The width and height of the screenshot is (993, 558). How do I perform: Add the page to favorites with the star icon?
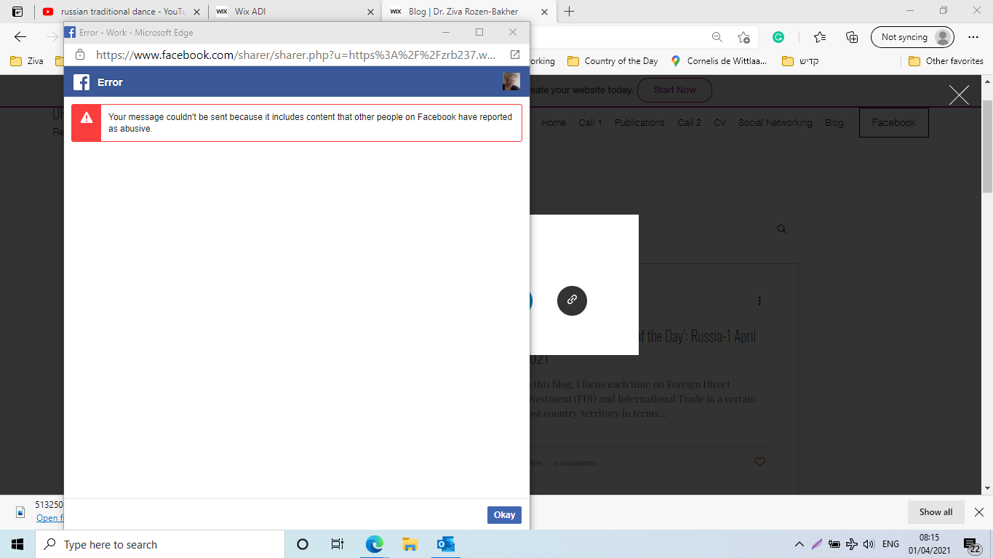(x=820, y=36)
